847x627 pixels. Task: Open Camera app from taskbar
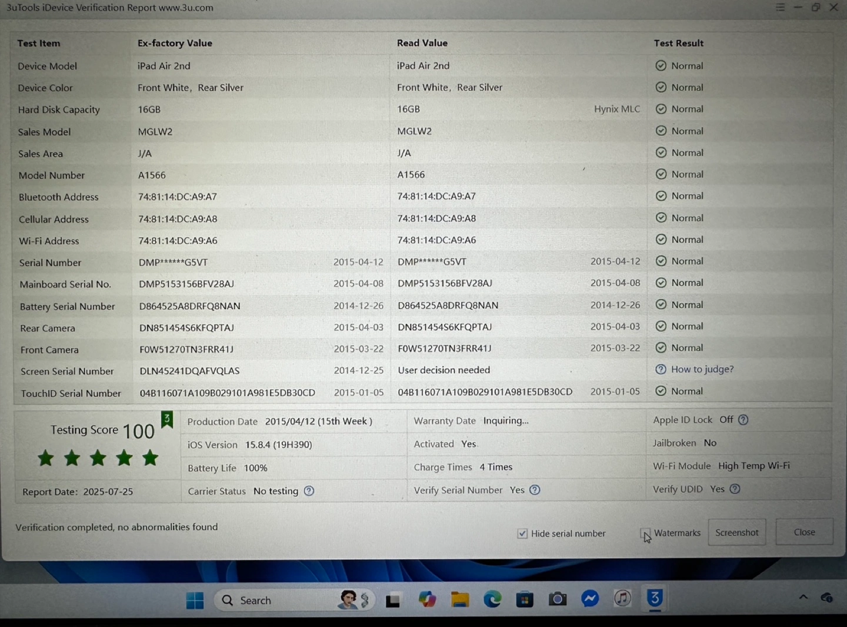point(557,599)
